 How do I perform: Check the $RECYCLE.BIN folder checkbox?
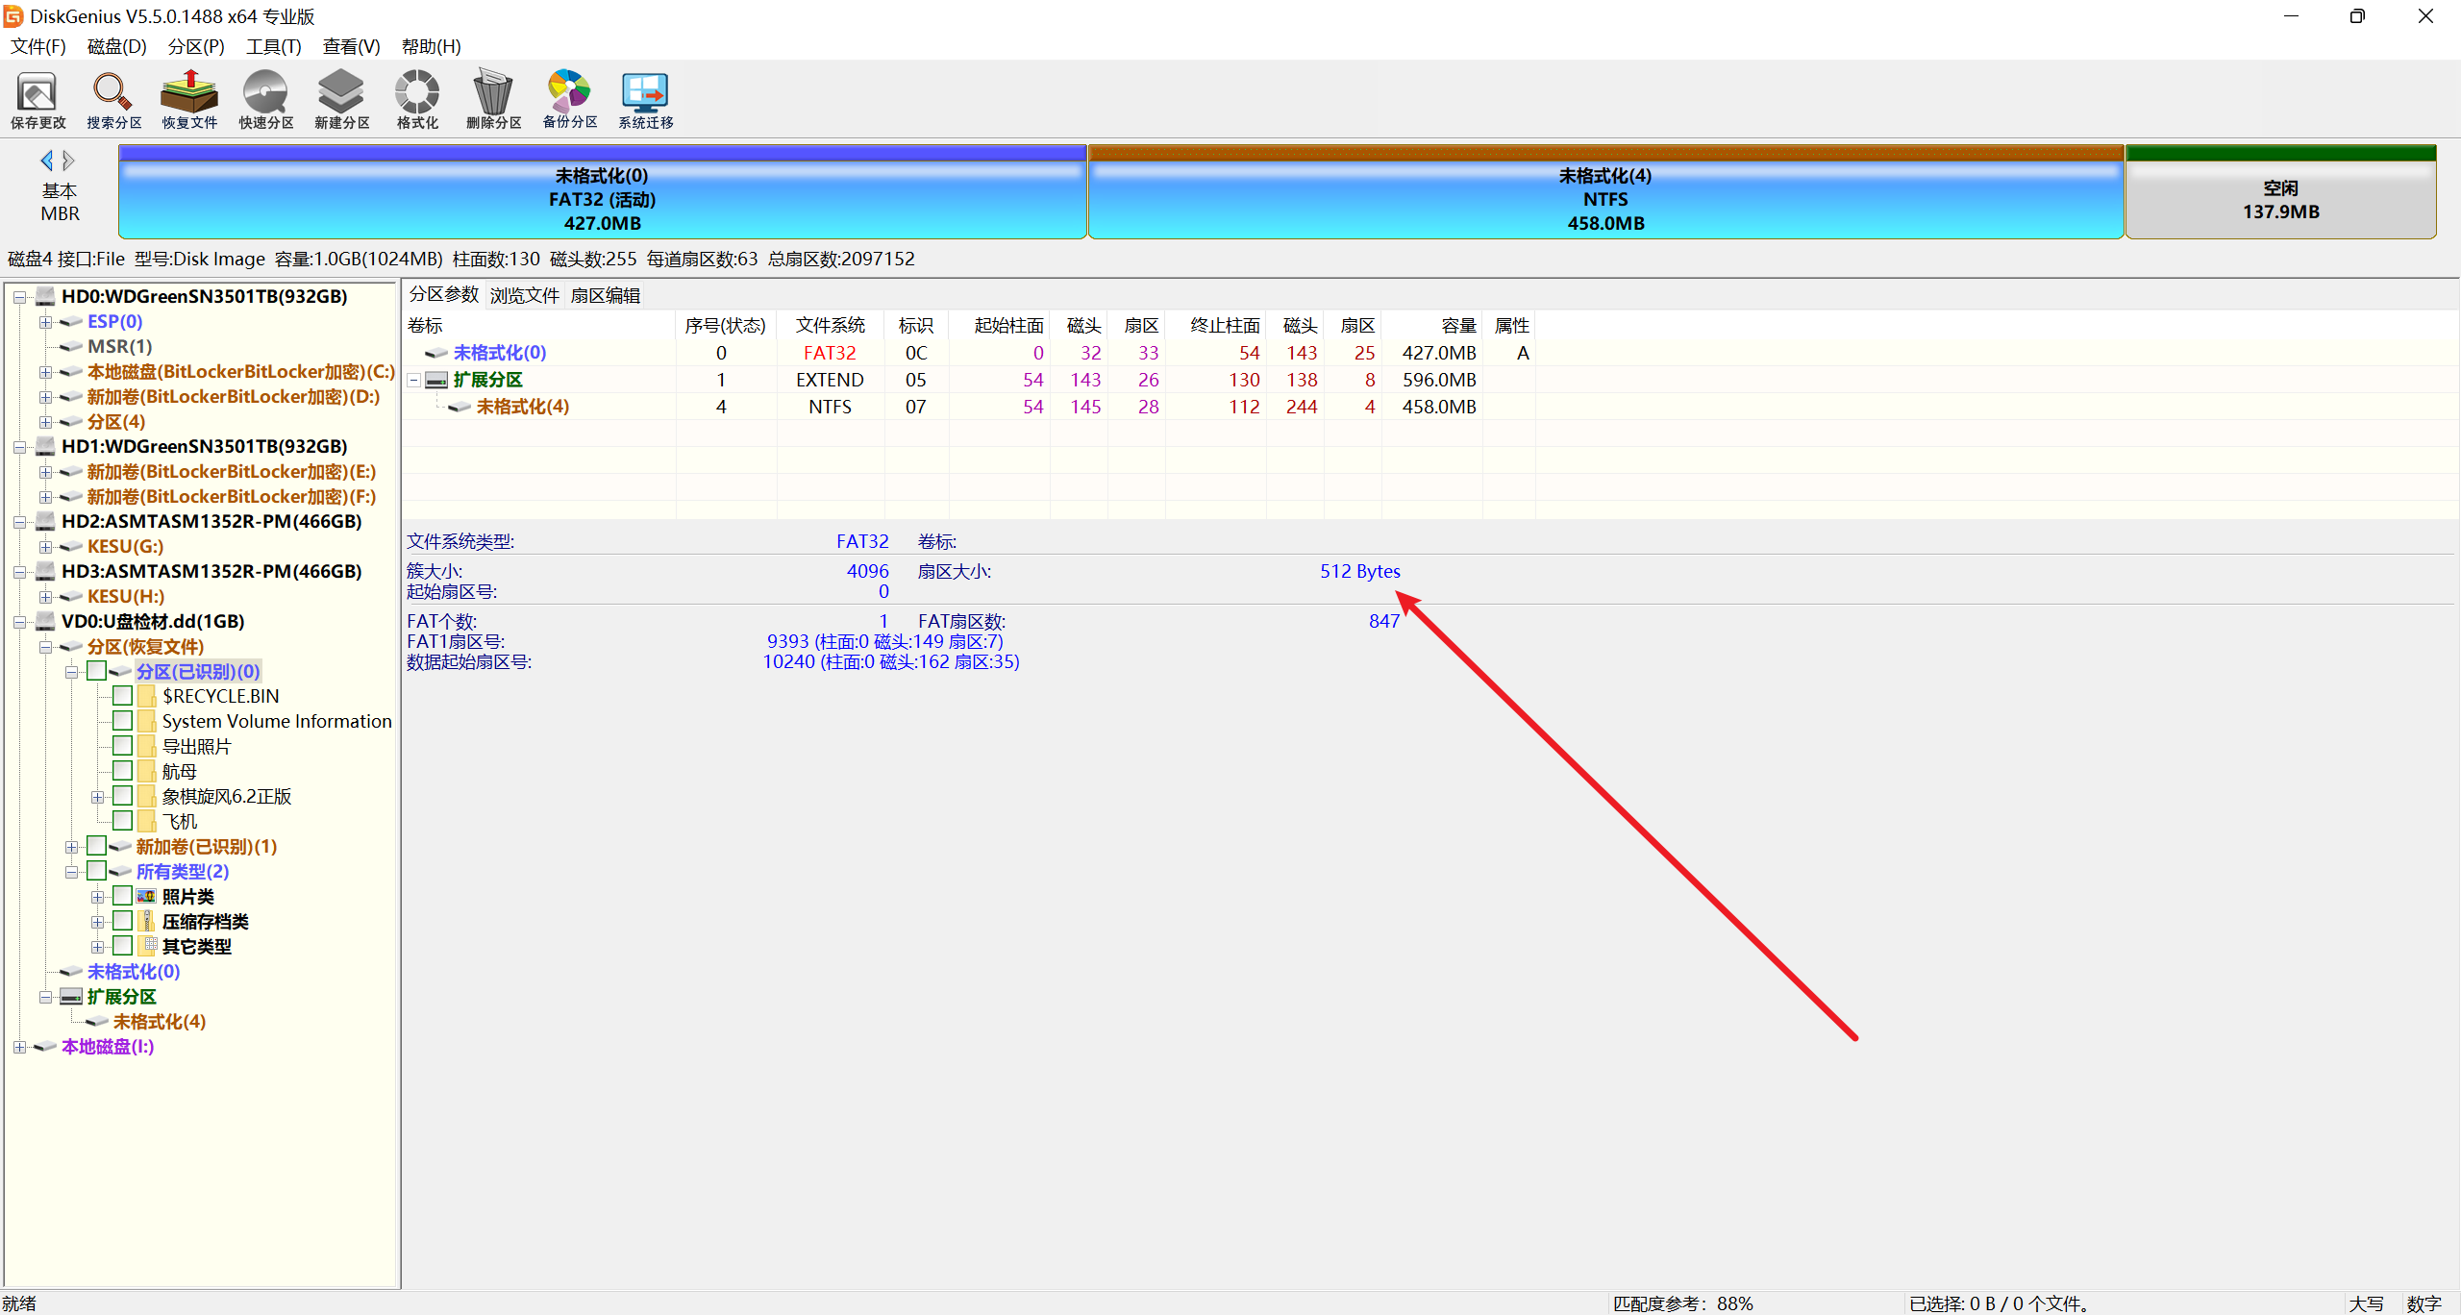point(122,695)
